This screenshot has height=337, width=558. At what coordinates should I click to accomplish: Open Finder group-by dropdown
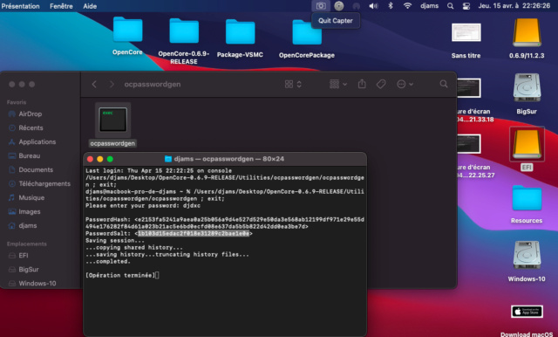[x=337, y=85]
